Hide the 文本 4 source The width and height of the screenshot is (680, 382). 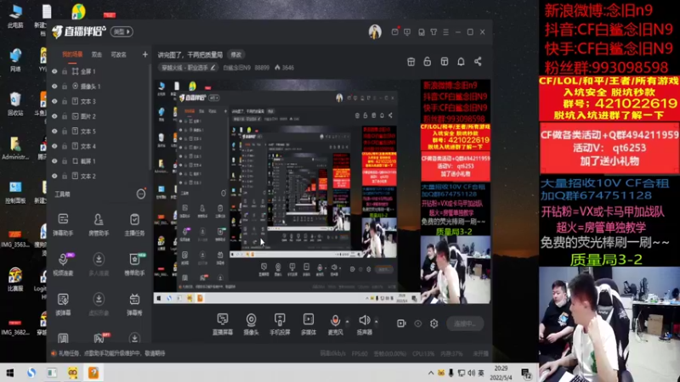tap(54, 146)
